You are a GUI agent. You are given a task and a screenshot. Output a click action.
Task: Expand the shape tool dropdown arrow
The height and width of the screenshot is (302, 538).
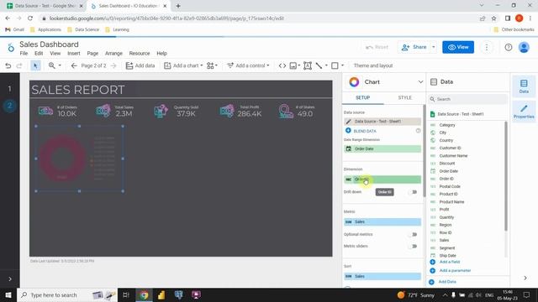pos(342,65)
